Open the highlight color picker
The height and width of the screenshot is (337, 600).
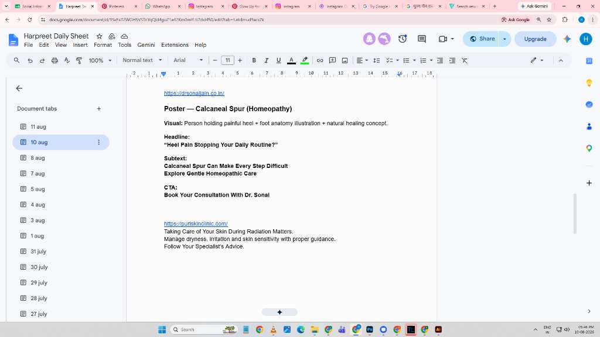tap(305, 60)
